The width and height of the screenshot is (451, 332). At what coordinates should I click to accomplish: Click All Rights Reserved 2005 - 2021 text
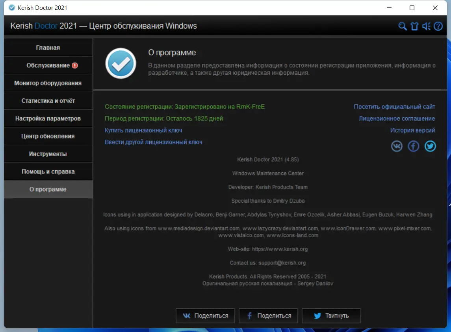point(288,277)
